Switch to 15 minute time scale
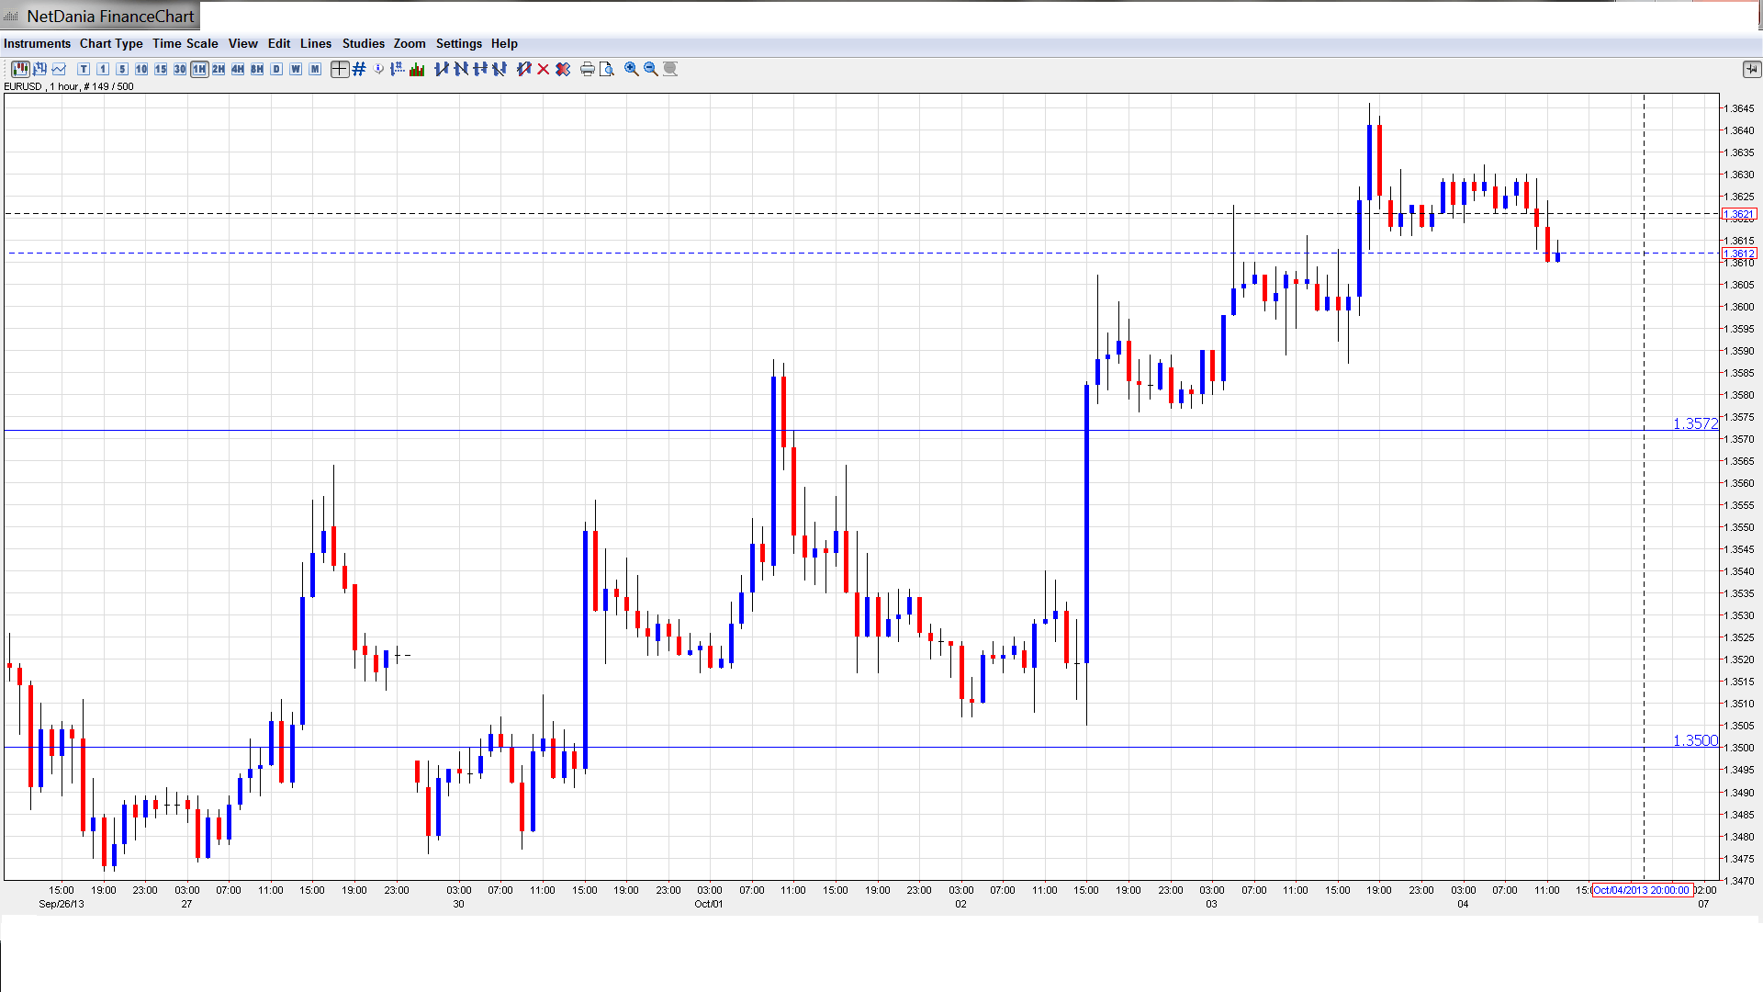This screenshot has height=992, width=1763. [161, 69]
